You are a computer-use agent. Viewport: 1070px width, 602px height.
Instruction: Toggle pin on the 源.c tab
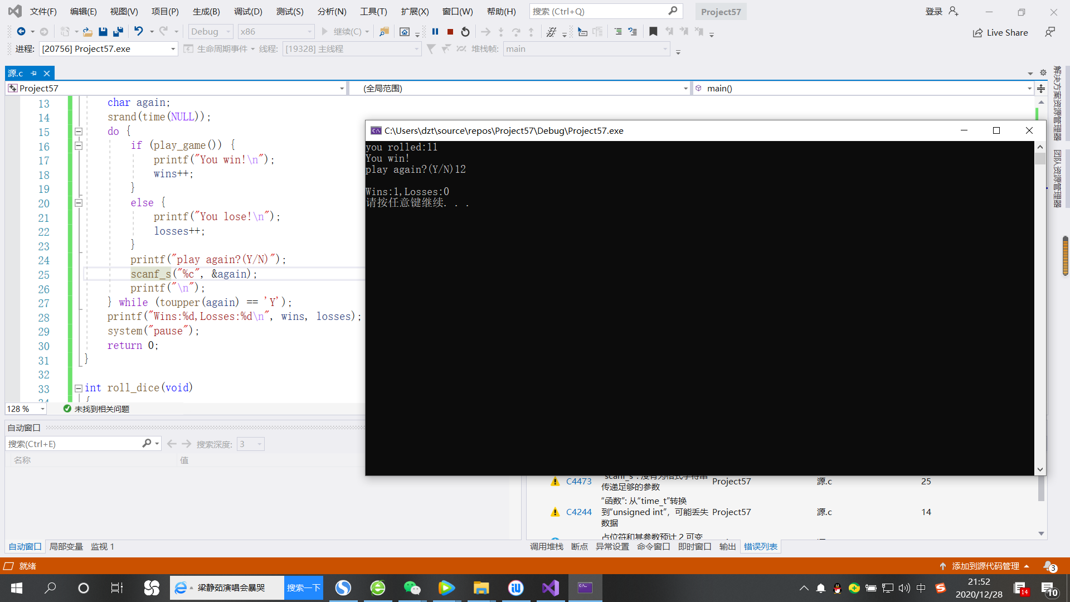(34, 73)
